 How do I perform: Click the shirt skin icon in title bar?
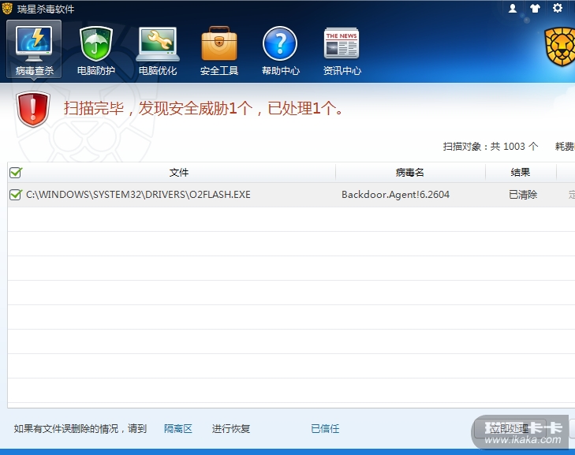535,8
